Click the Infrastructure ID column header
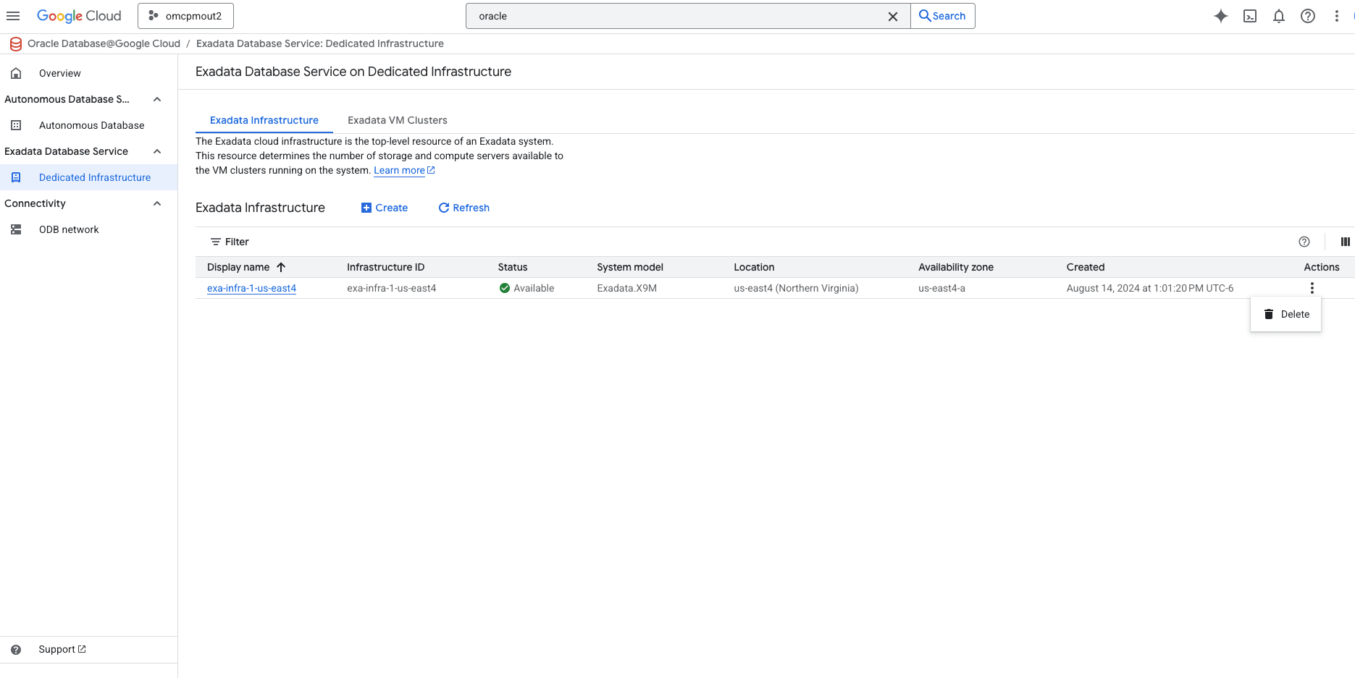Image resolution: width=1355 pixels, height=678 pixels. 386,267
